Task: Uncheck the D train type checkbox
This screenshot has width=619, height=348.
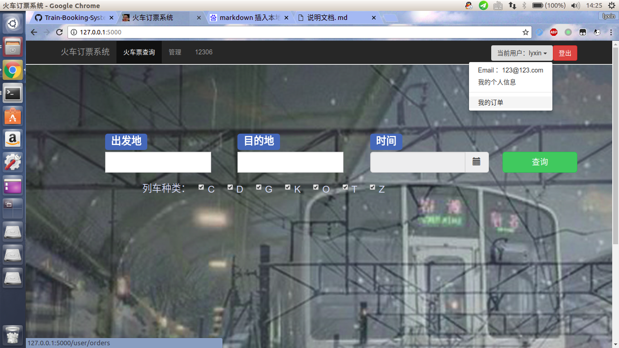Action: [230, 187]
